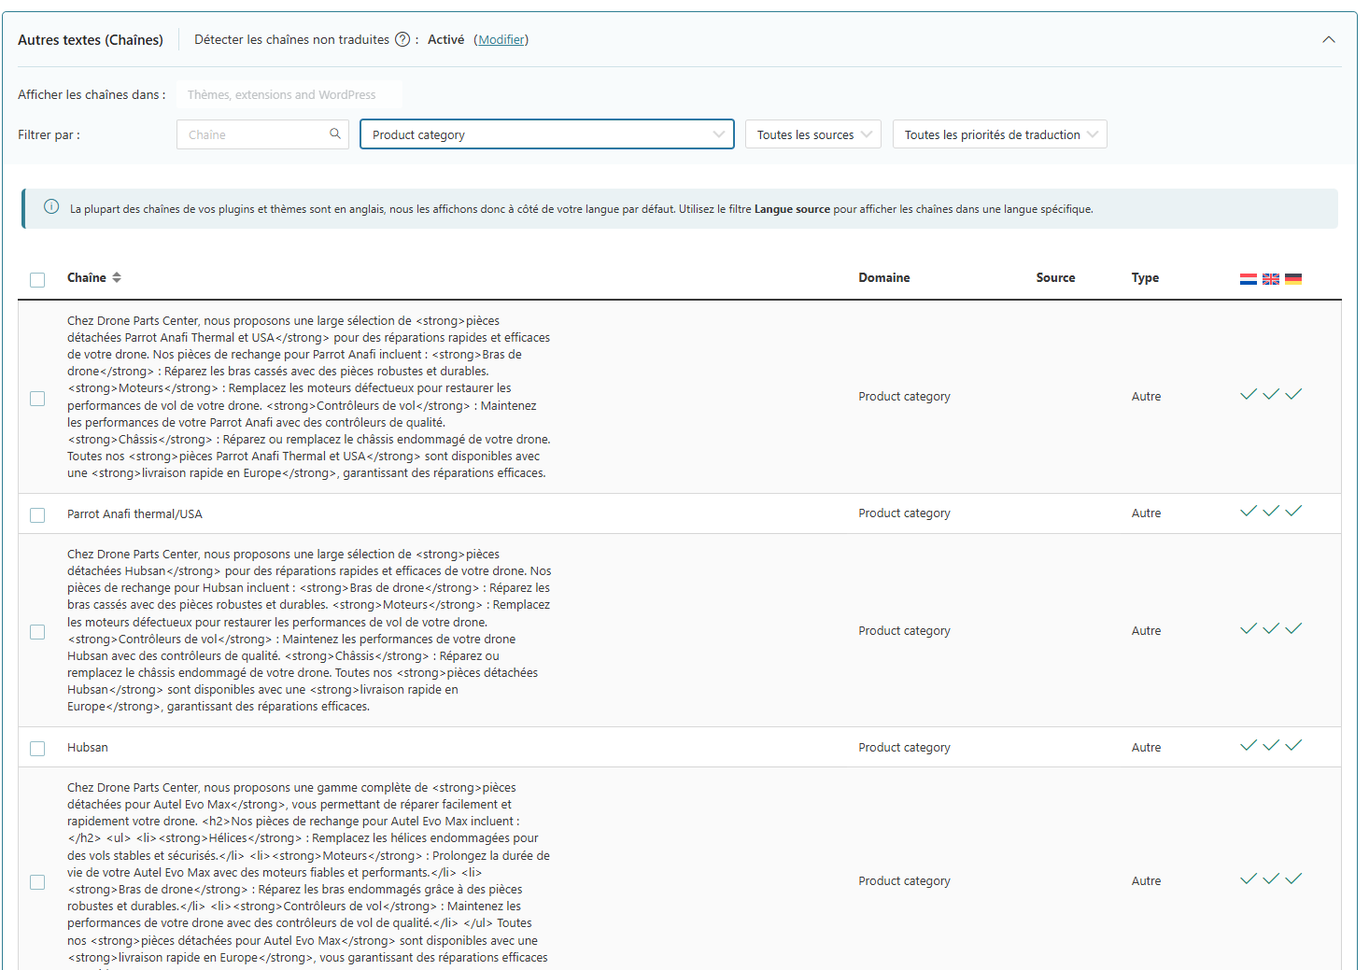1369x970 pixels.
Task: Click German checkmark for Hubsan row
Action: 1293,745
